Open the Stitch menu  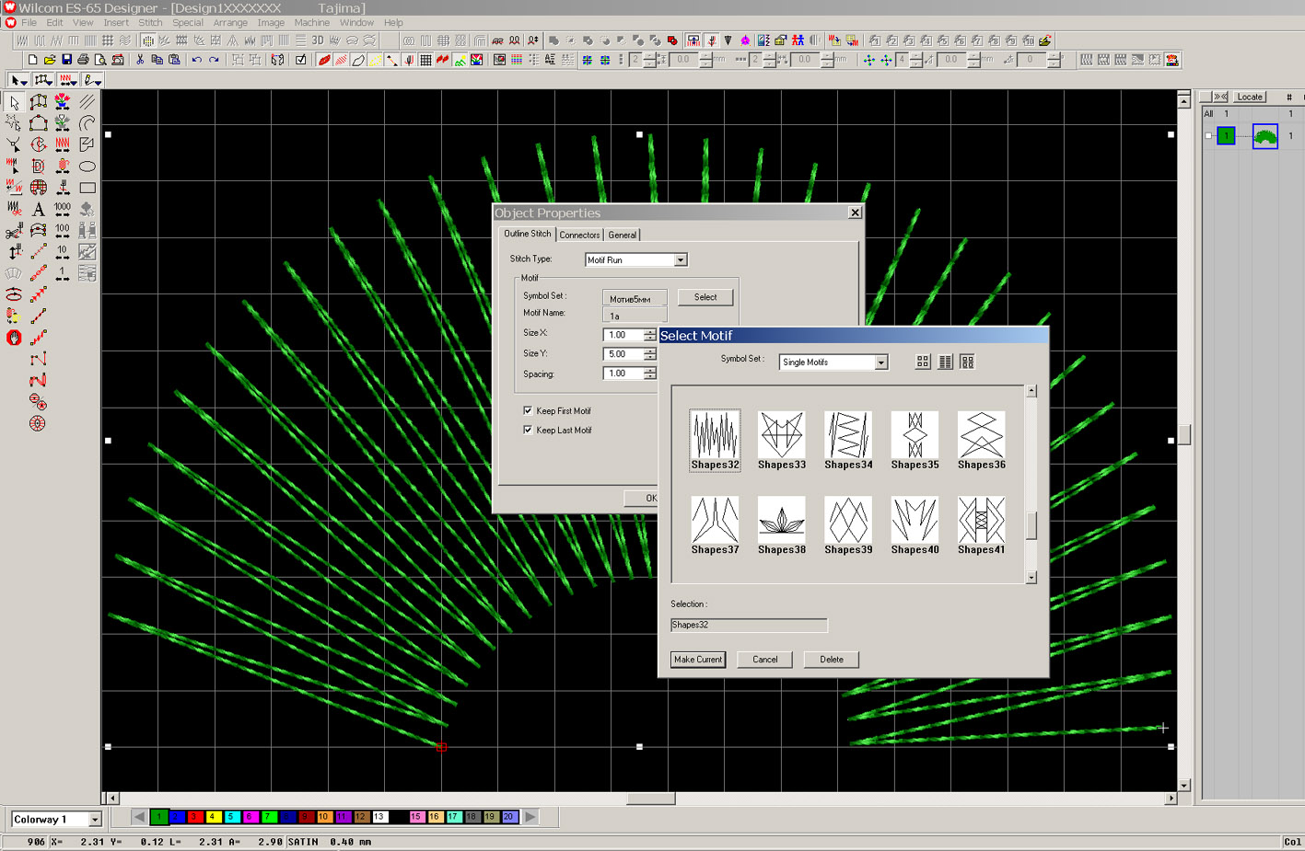(x=150, y=22)
